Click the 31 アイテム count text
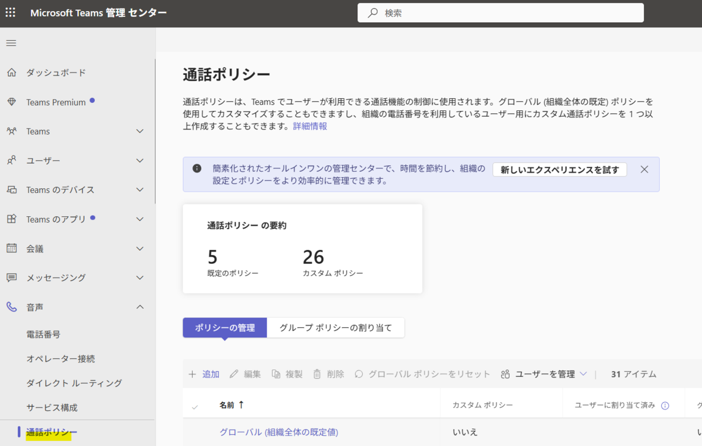 [634, 374]
